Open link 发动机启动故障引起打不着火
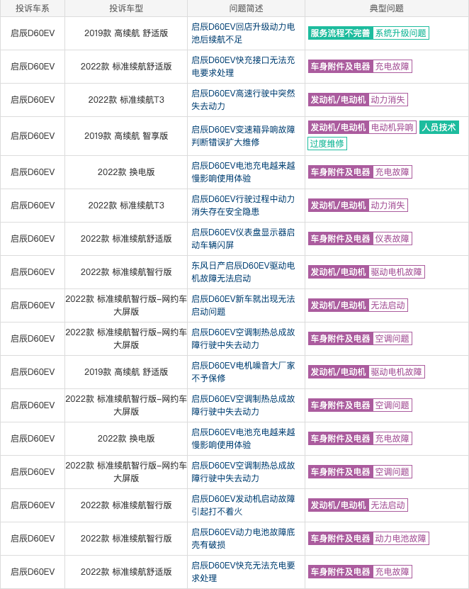469x589 pixels. coord(243,505)
